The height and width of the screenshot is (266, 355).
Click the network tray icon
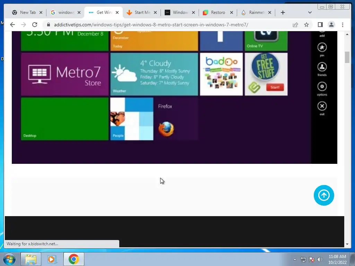tap(303, 259)
